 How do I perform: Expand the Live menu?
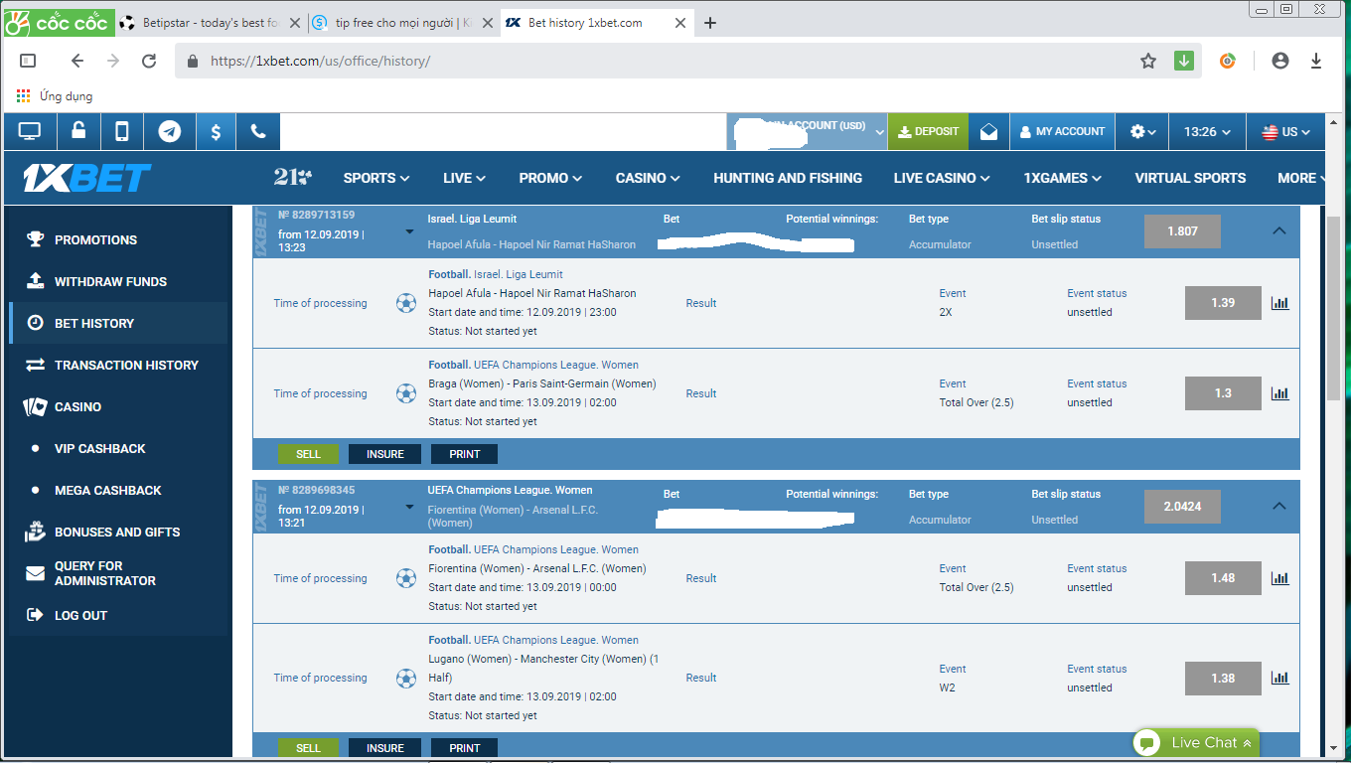[464, 178]
